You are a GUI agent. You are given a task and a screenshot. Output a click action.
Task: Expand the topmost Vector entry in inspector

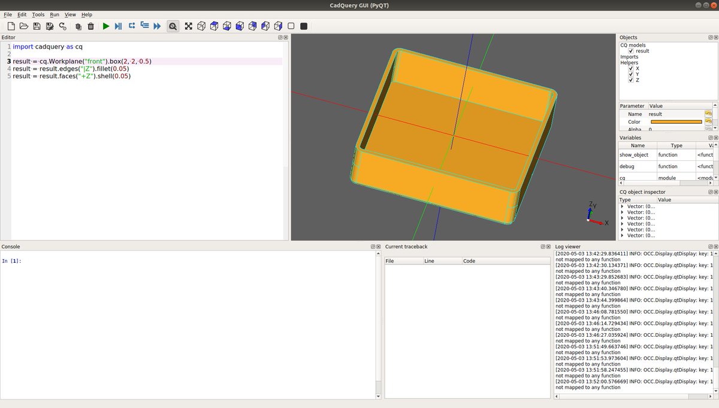623,206
